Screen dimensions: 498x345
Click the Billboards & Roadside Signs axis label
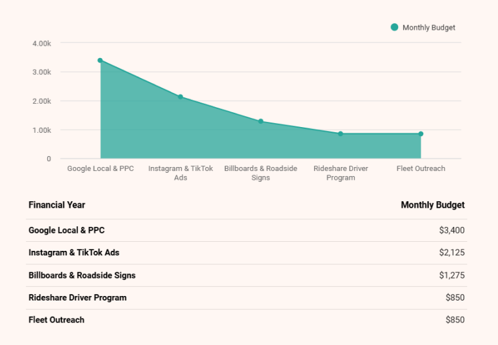click(x=261, y=173)
